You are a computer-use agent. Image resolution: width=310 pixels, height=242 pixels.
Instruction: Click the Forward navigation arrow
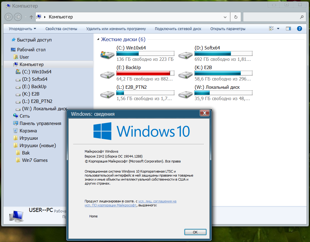coord(18,17)
